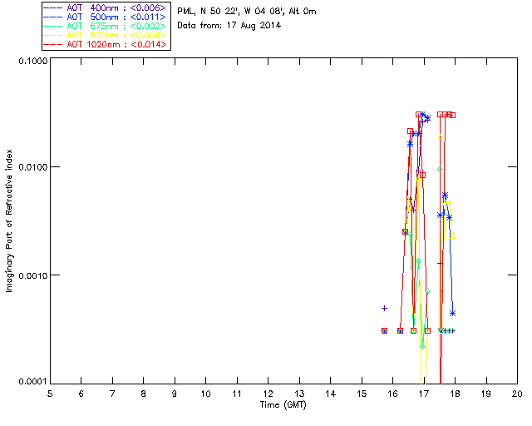Click the x-axis tick label 18
532x426 pixels.
[456, 394]
